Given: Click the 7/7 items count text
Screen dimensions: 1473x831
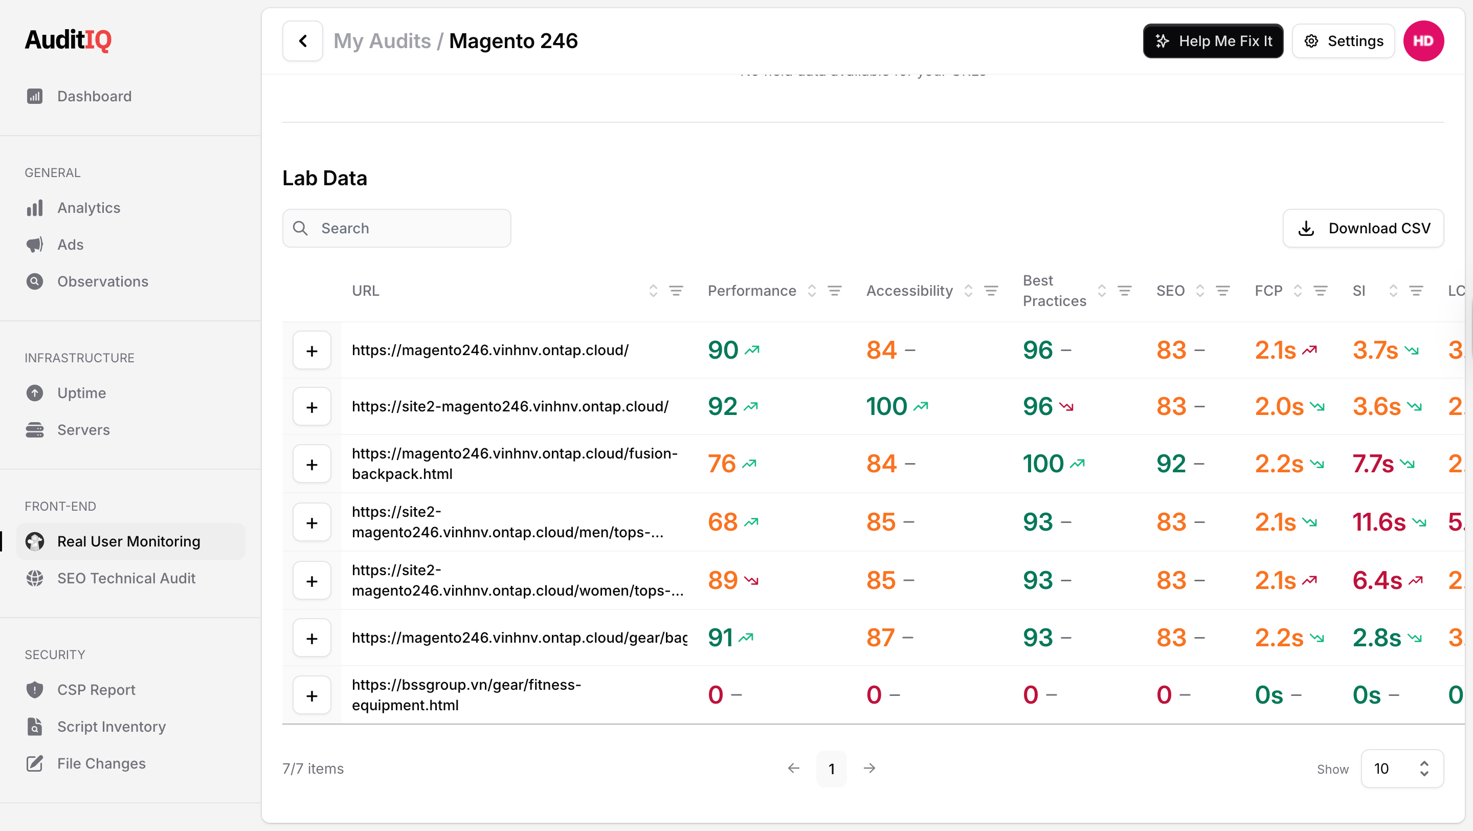Looking at the screenshot, I should click(313, 769).
